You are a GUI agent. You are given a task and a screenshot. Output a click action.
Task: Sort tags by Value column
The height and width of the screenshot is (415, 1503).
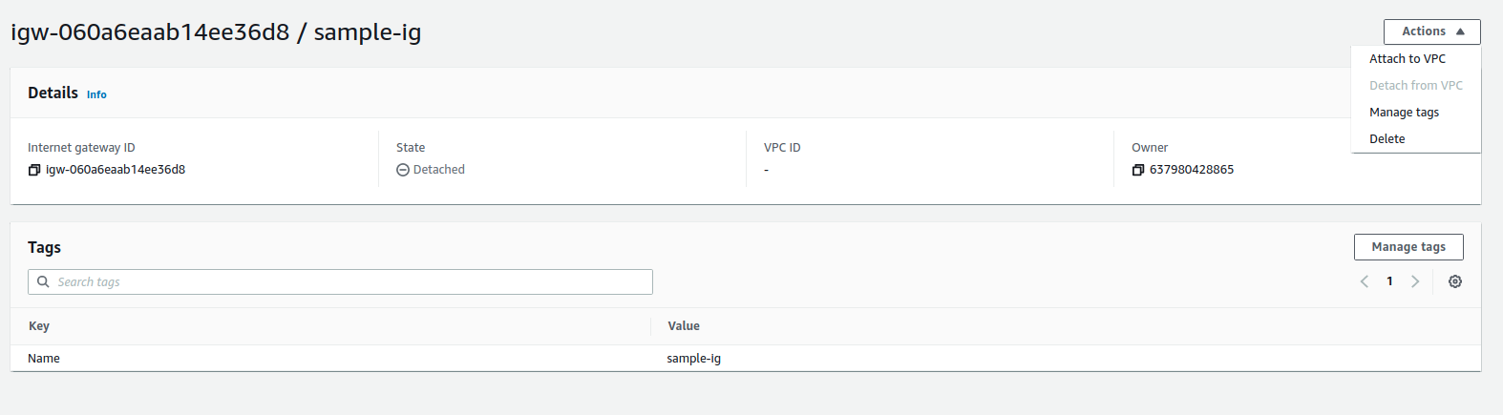pyautogui.click(x=684, y=326)
